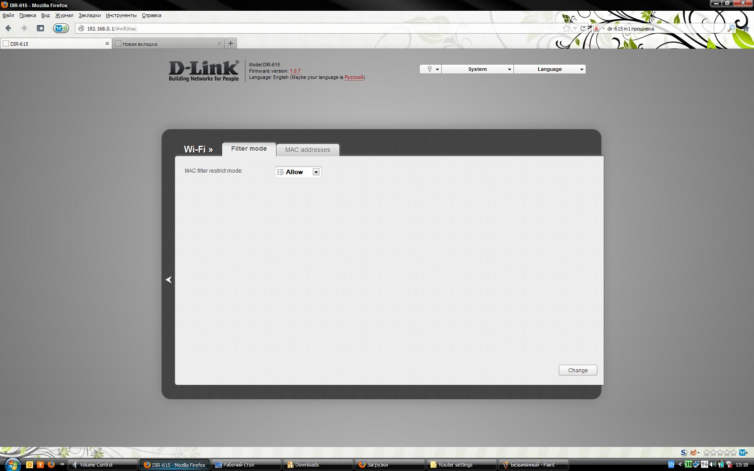
Task: Show hidden tray icons arrow
Action: (680, 465)
